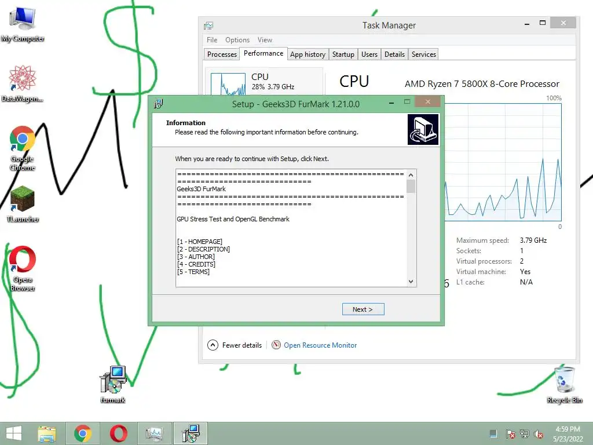Image resolution: width=593 pixels, height=445 pixels.
Task: Open the View menu in Task Manager
Action: pyautogui.click(x=265, y=40)
